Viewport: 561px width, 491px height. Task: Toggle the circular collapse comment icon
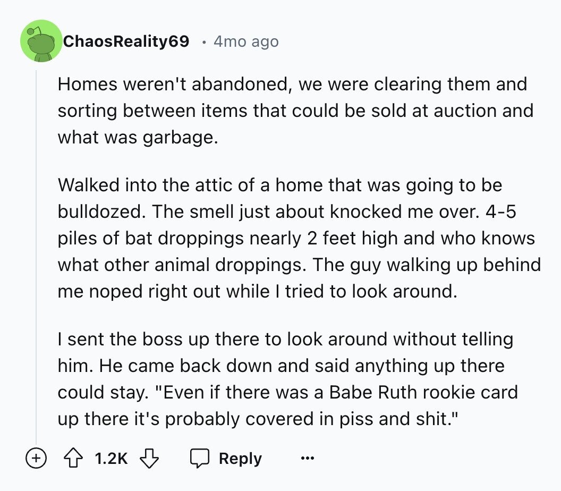click(x=36, y=458)
